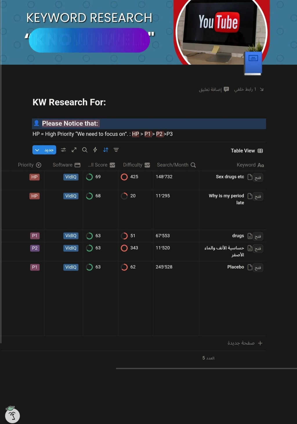This screenshot has height=424, width=297.
Task: Click the chart icon beside Difficulty header
Action: [x=147, y=165]
